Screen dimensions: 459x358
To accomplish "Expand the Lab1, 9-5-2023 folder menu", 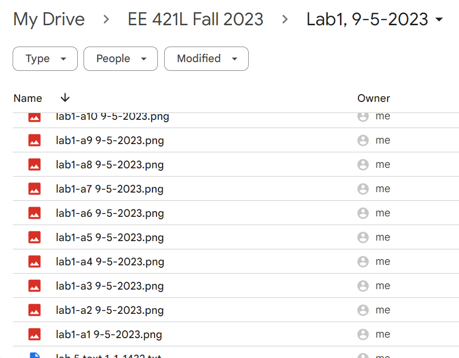I will [439, 20].
